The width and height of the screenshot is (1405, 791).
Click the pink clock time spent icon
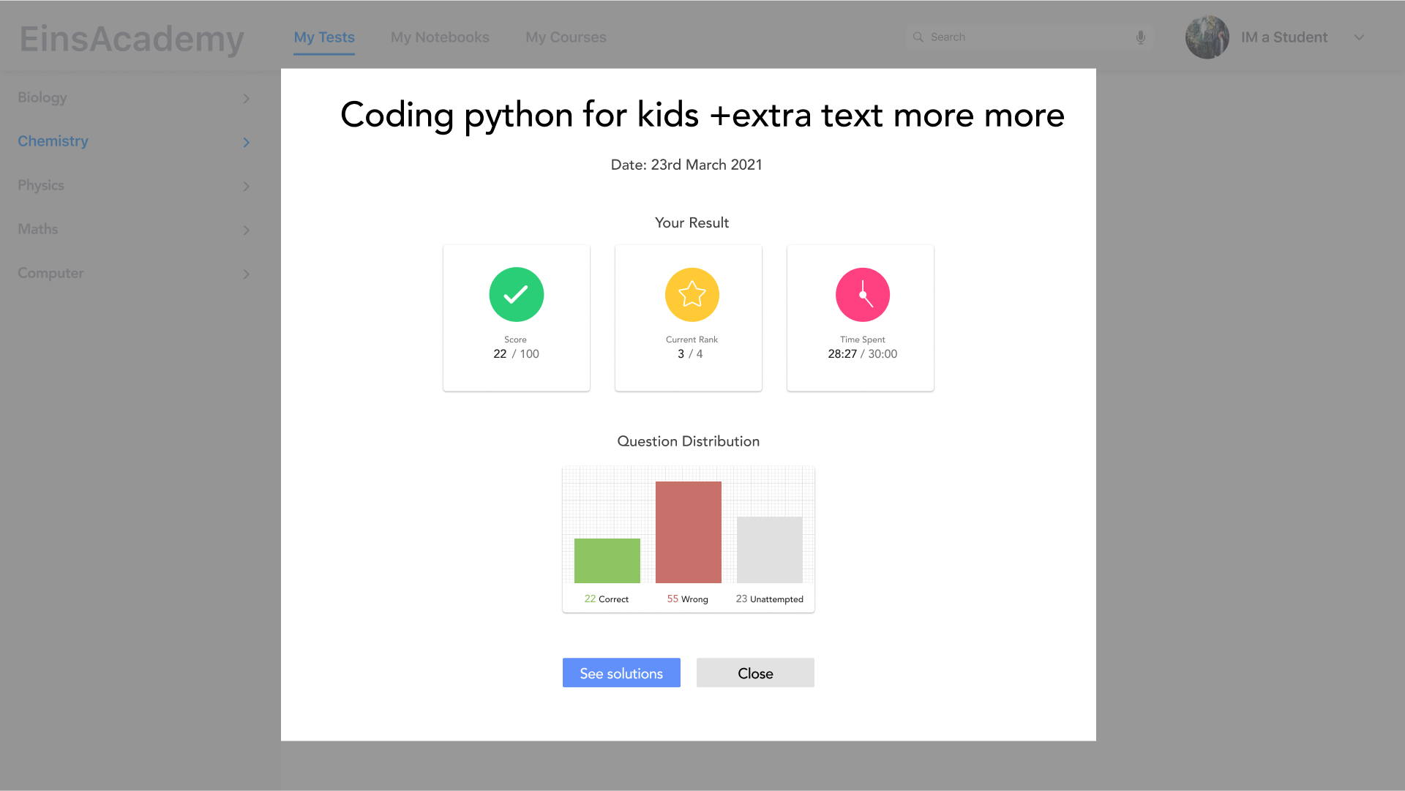[x=863, y=295]
